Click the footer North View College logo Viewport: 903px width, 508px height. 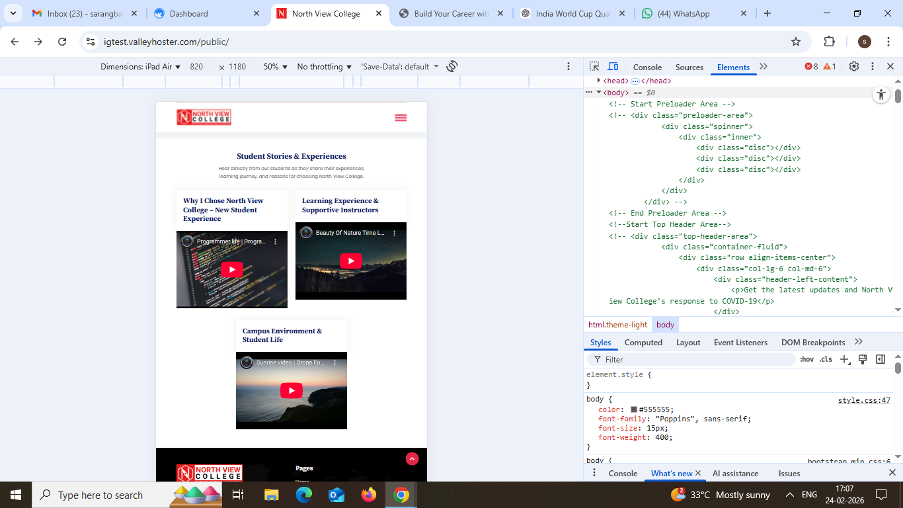pyautogui.click(x=210, y=472)
